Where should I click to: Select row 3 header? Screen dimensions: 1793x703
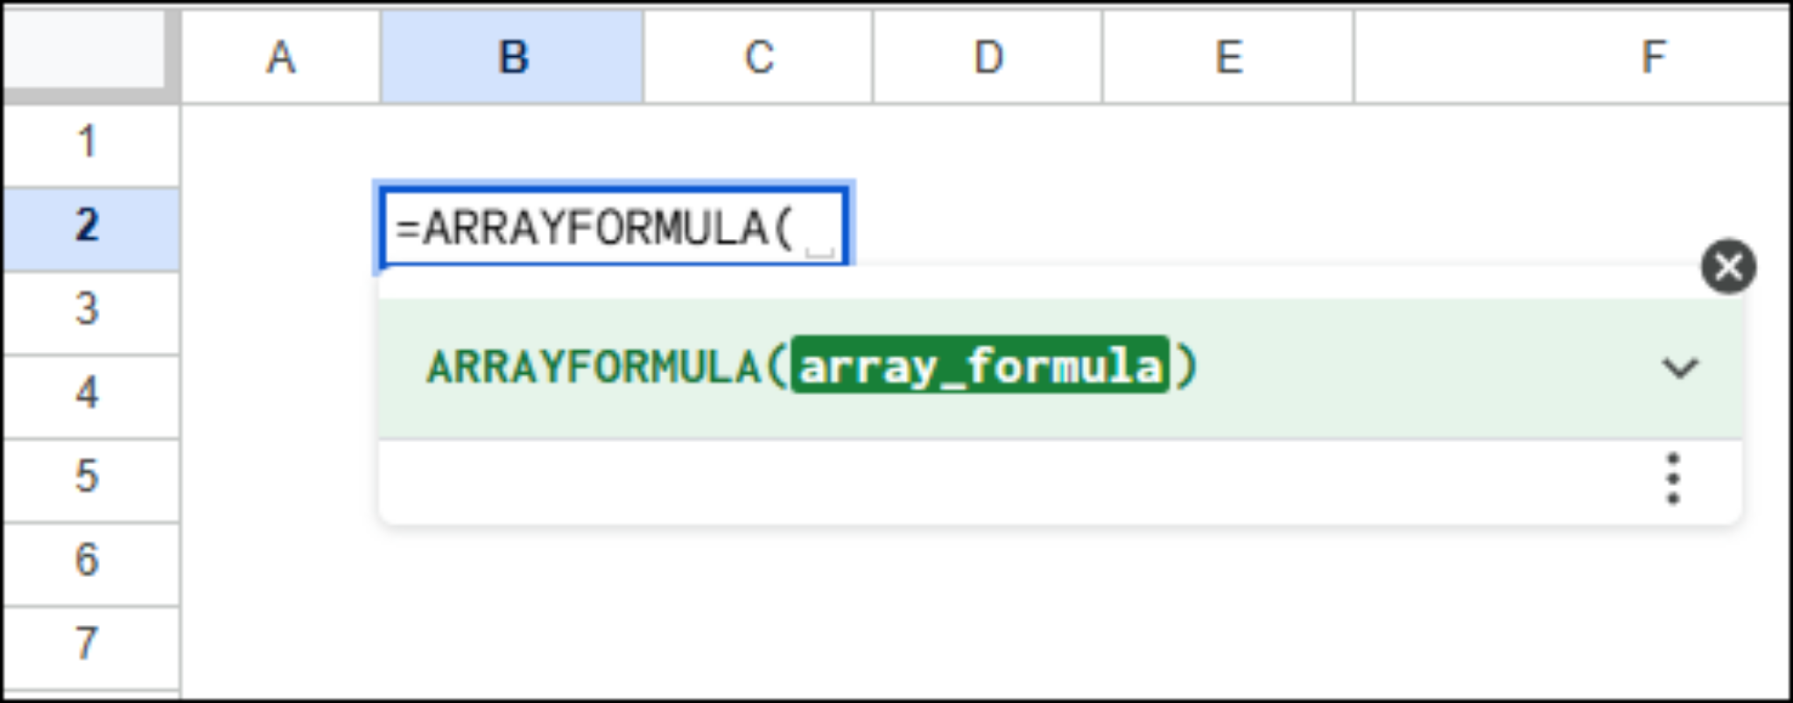pos(88,310)
